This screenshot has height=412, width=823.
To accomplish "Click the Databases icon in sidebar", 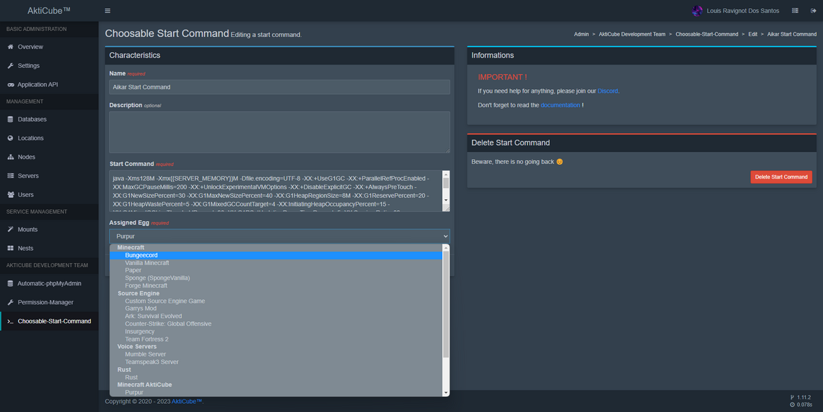I will [x=10, y=119].
